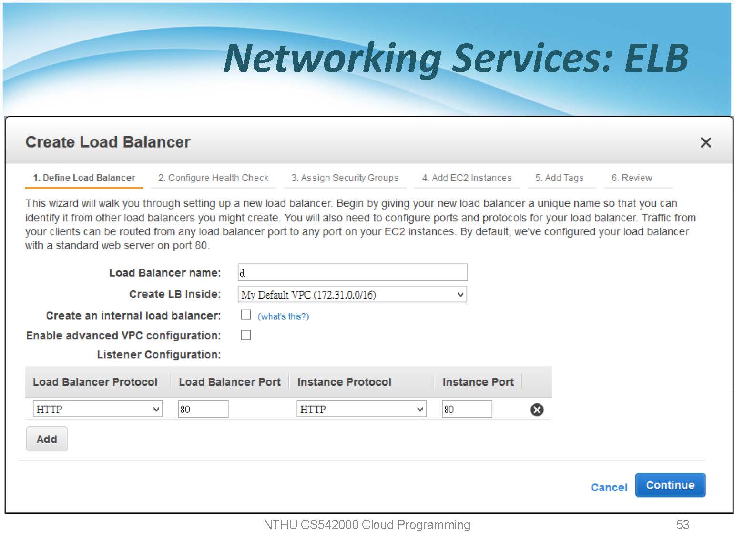Jump to the Review step
Viewport: 734px width, 550px height.
[x=632, y=178]
